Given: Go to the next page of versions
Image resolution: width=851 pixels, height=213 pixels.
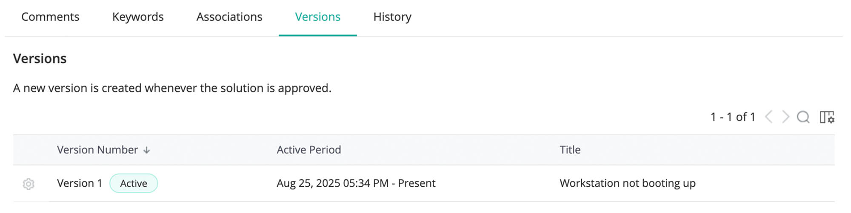Looking at the screenshot, I should [785, 117].
